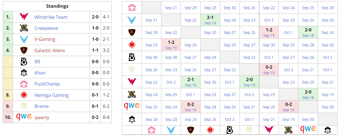Click the V-Gaming logo in standings
Image resolution: width=339 pixels, height=136 pixels.
coord(24,39)
